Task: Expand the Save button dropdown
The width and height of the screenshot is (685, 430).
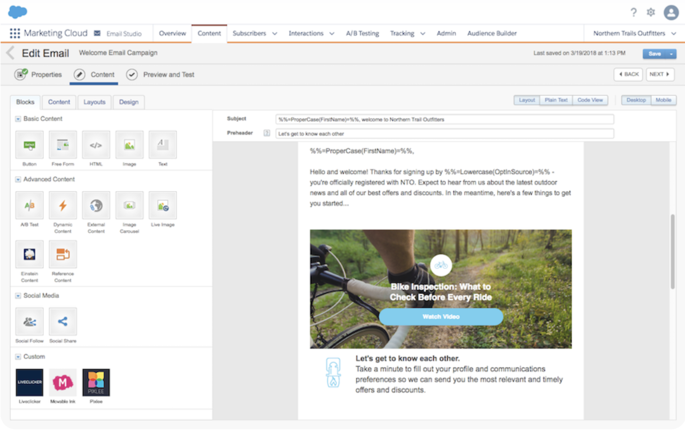Action: 671,53
